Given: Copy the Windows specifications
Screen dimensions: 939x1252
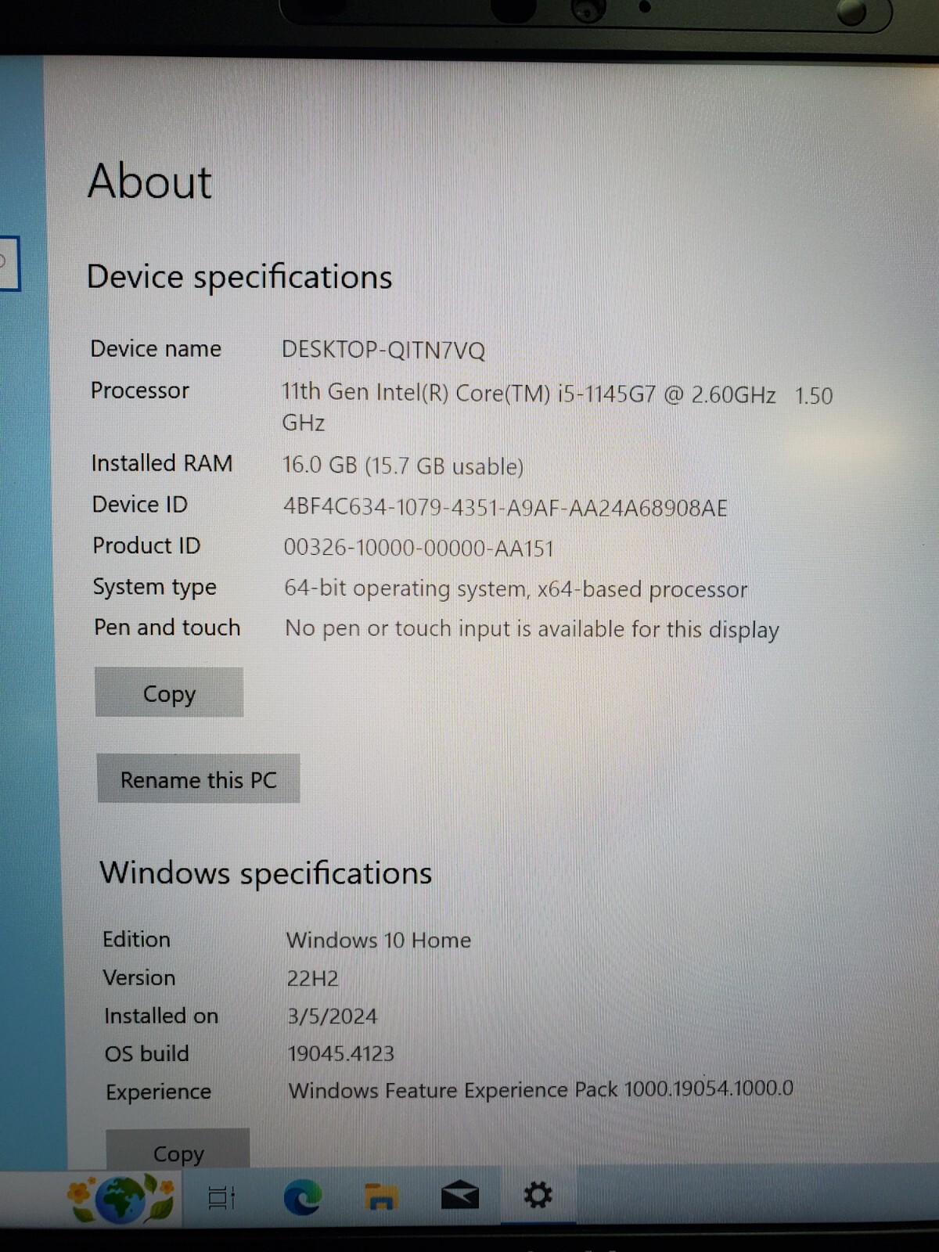Looking at the screenshot, I should [x=178, y=1150].
